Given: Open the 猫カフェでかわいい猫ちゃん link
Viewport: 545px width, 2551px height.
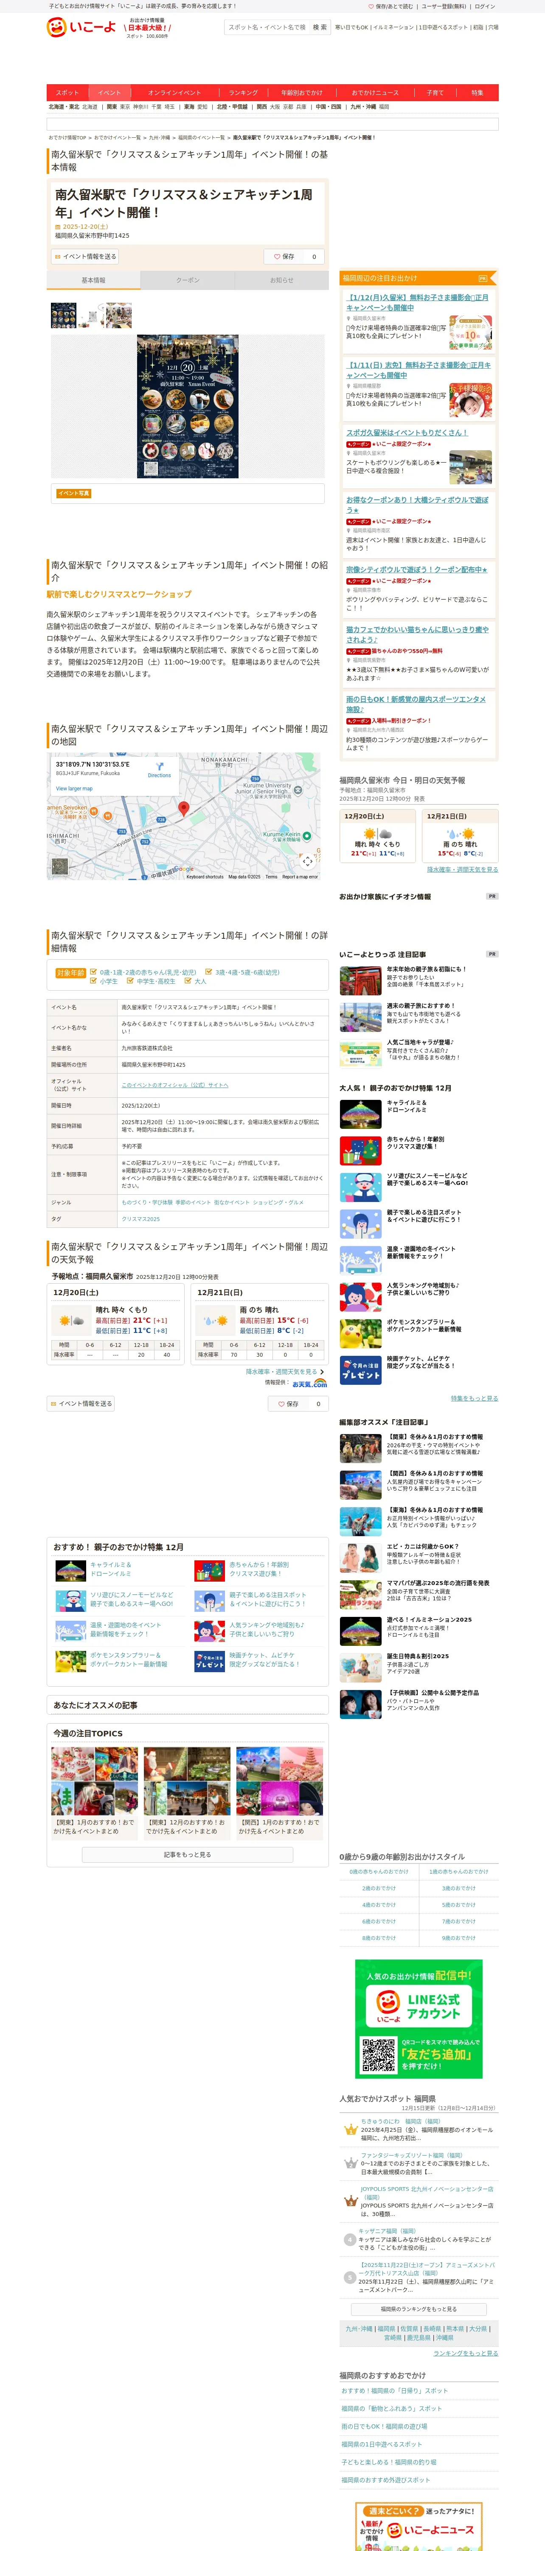Looking at the screenshot, I should point(417,634).
